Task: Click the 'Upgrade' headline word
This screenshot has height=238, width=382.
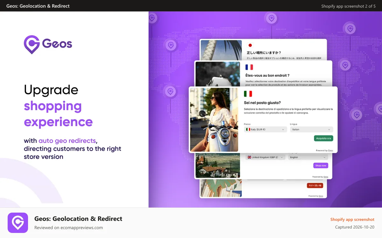Action: click(51, 90)
